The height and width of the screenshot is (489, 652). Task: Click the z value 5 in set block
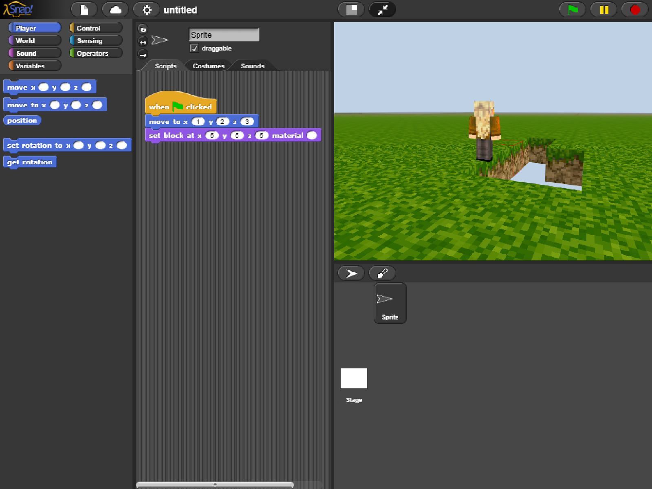coord(262,135)
